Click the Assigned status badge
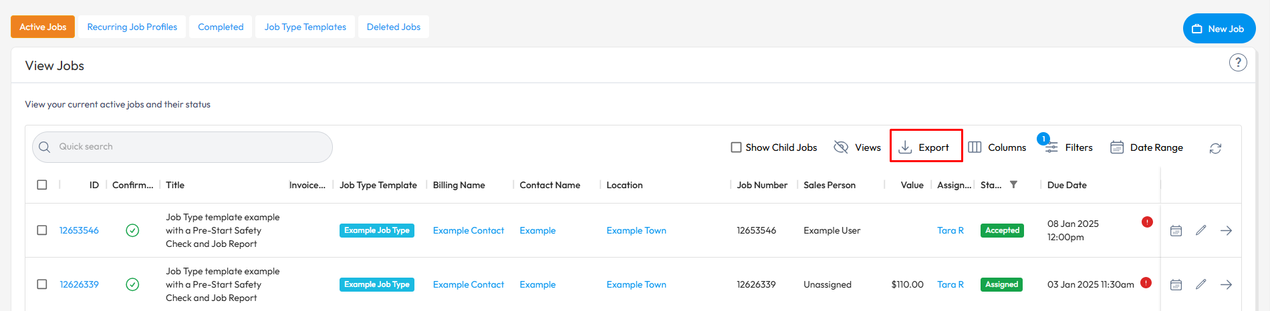This screenshot has height=311, width=1270. (x=1001, y=284)
